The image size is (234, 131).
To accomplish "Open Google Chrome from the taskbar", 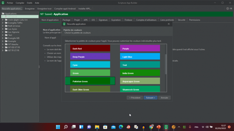I will tap(151, 127).
